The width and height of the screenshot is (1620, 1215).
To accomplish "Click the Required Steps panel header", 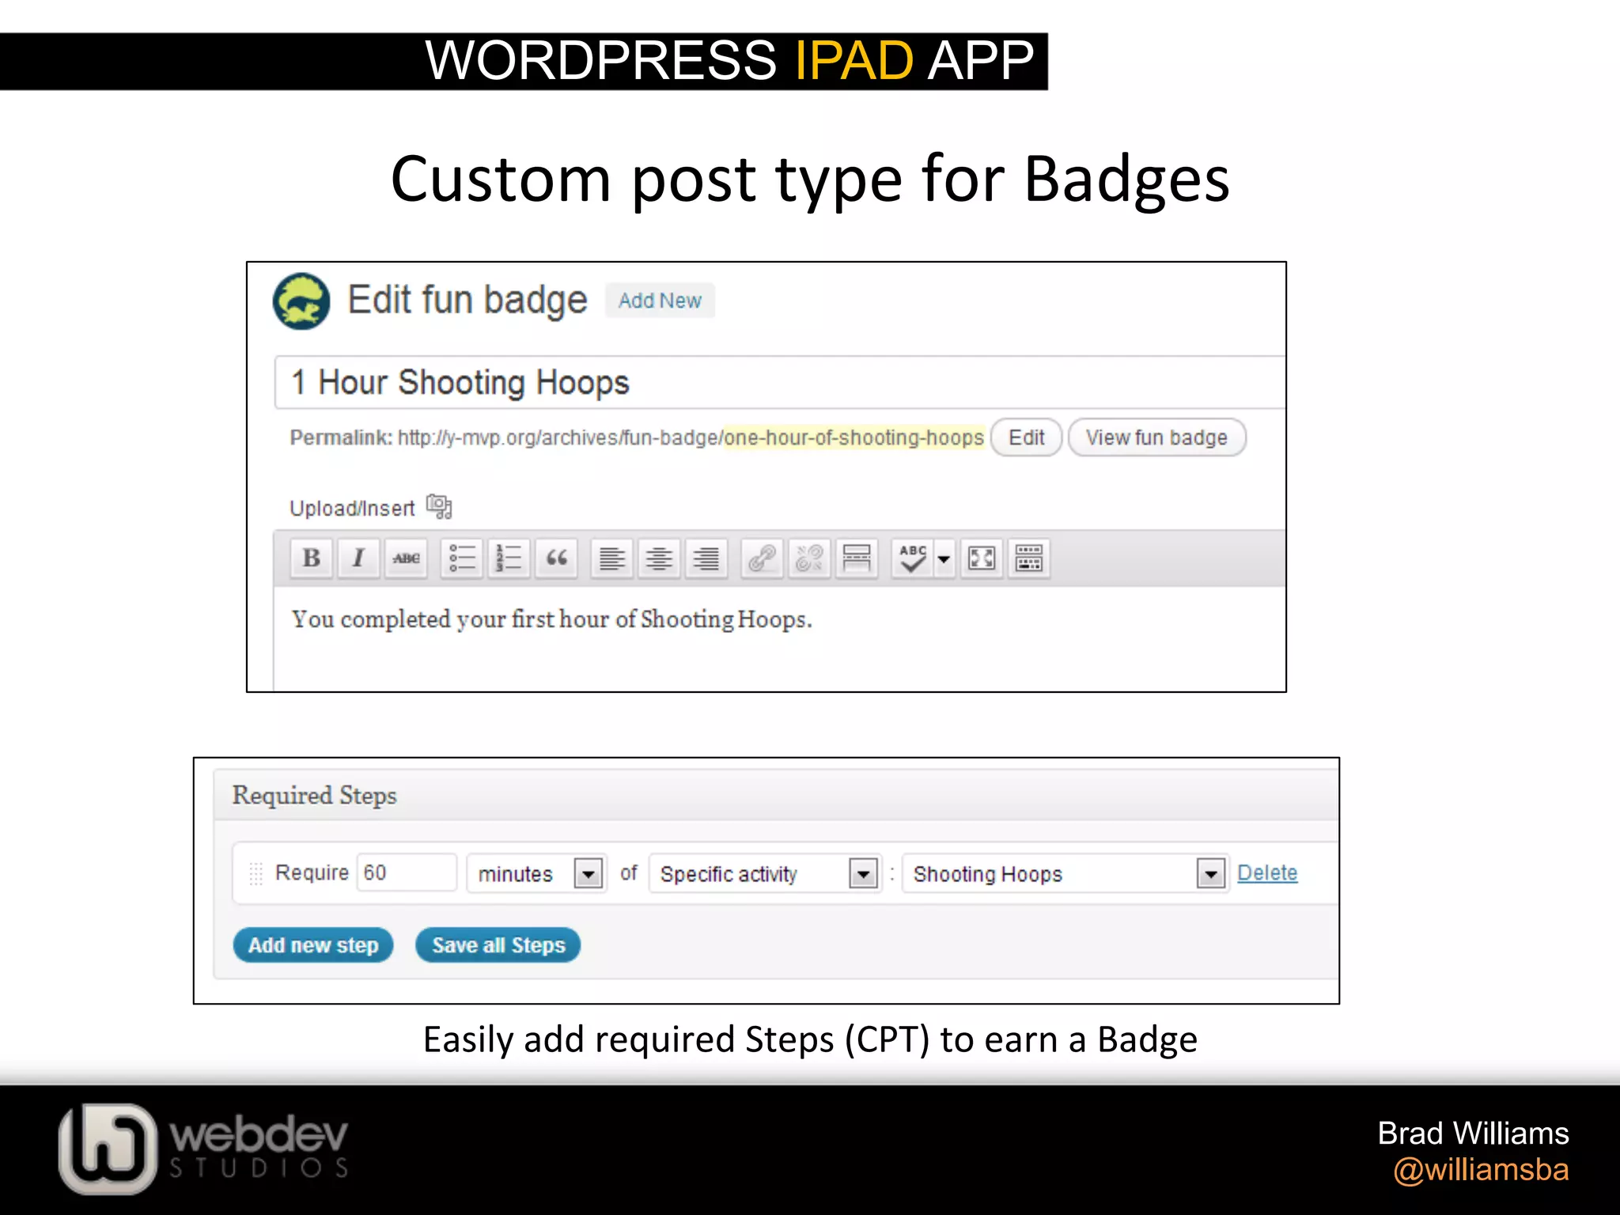I will pos(776,796).
